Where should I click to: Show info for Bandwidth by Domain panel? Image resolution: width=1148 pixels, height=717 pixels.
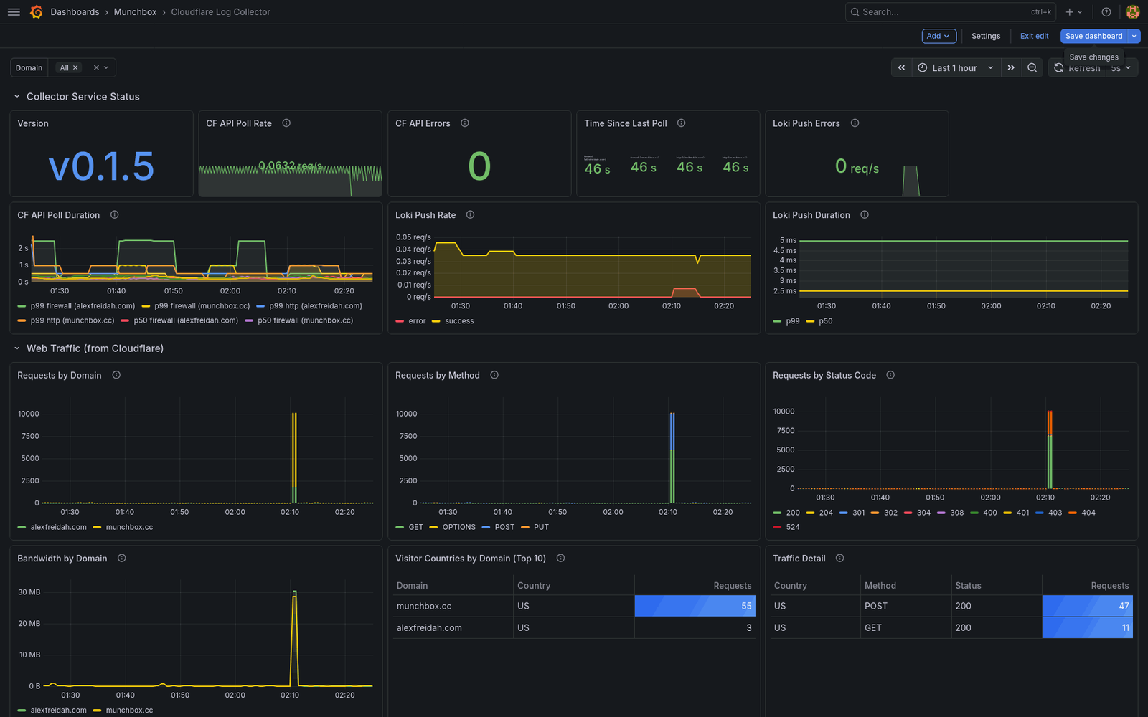[x=121, y=559]
